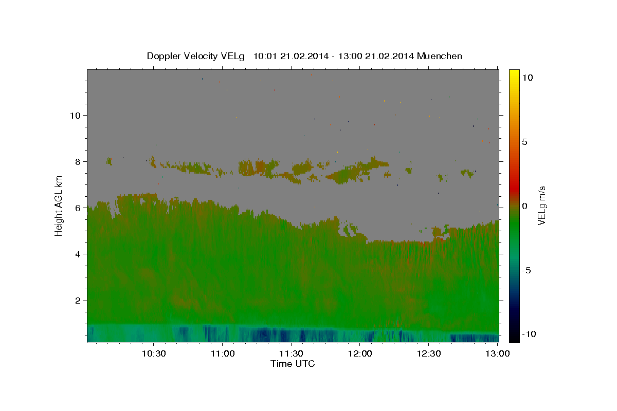The height and width of the screenshot is (411, 617).
Task: Click the '13:00' time tick label
Action: 498,353
